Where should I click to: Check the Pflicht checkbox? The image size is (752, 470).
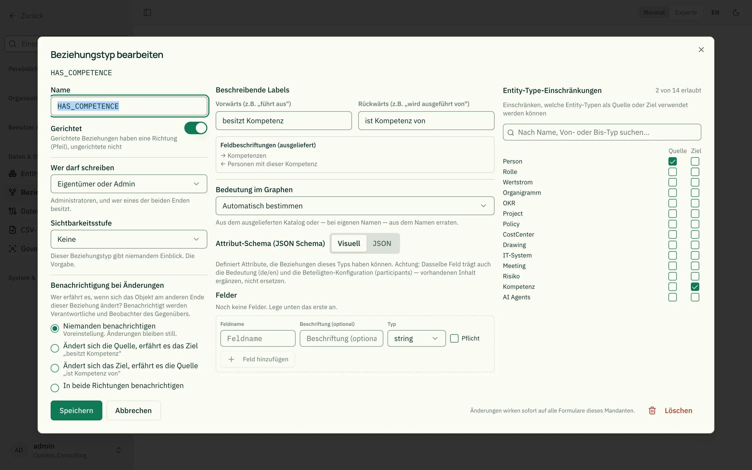click(454, 338)
